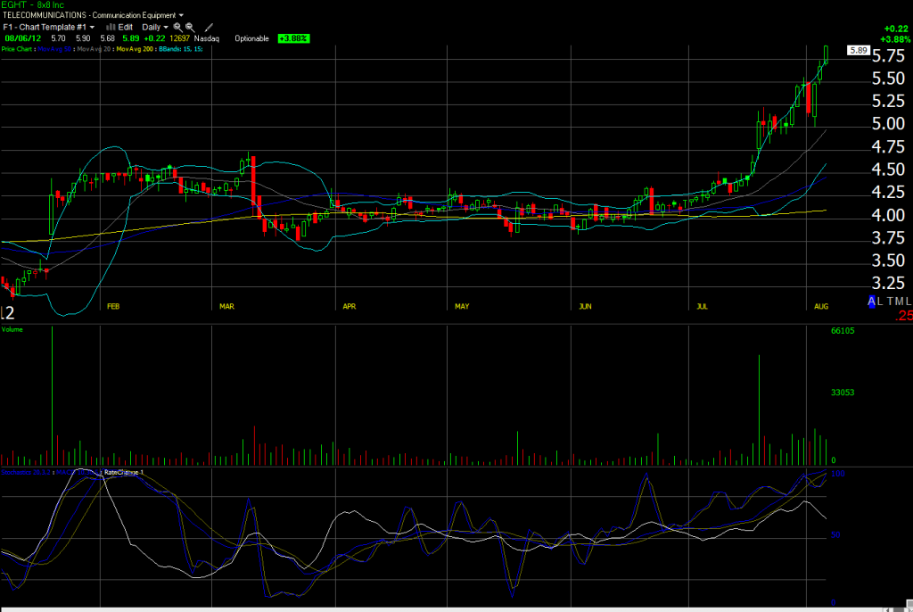Click the MAY month label on time axis

tap(462, 307)
